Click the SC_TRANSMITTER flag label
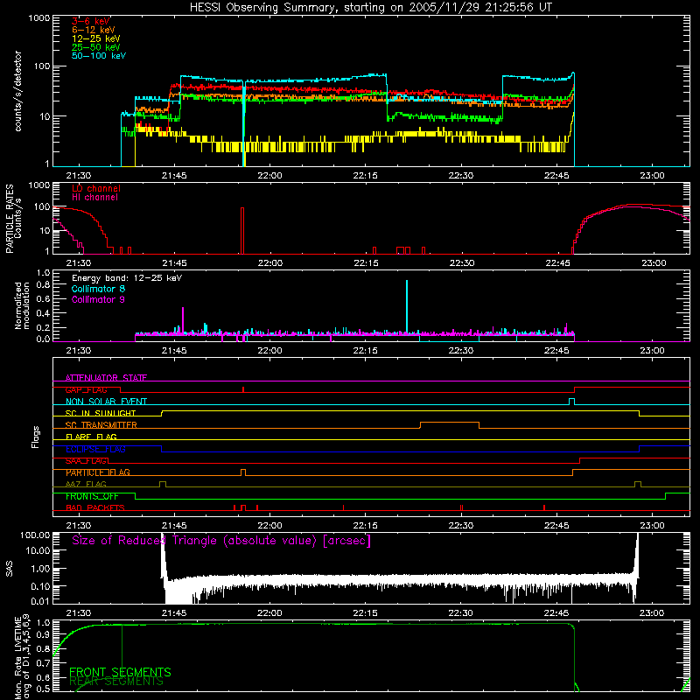700x700 pixels. tap(101, 425)
